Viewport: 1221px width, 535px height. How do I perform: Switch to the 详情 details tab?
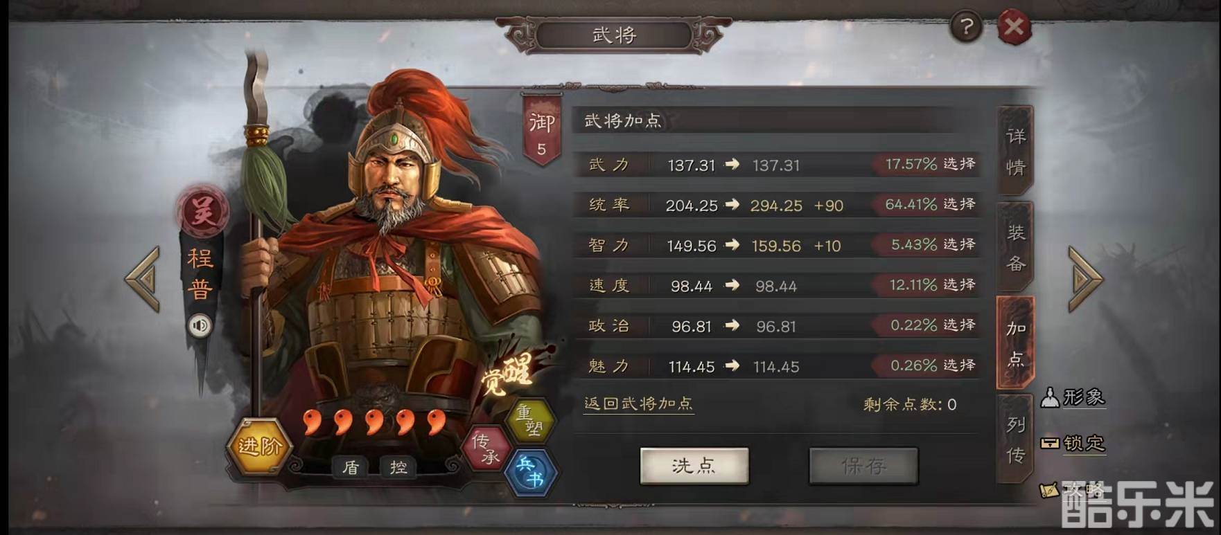click(x=1015, y=151)
